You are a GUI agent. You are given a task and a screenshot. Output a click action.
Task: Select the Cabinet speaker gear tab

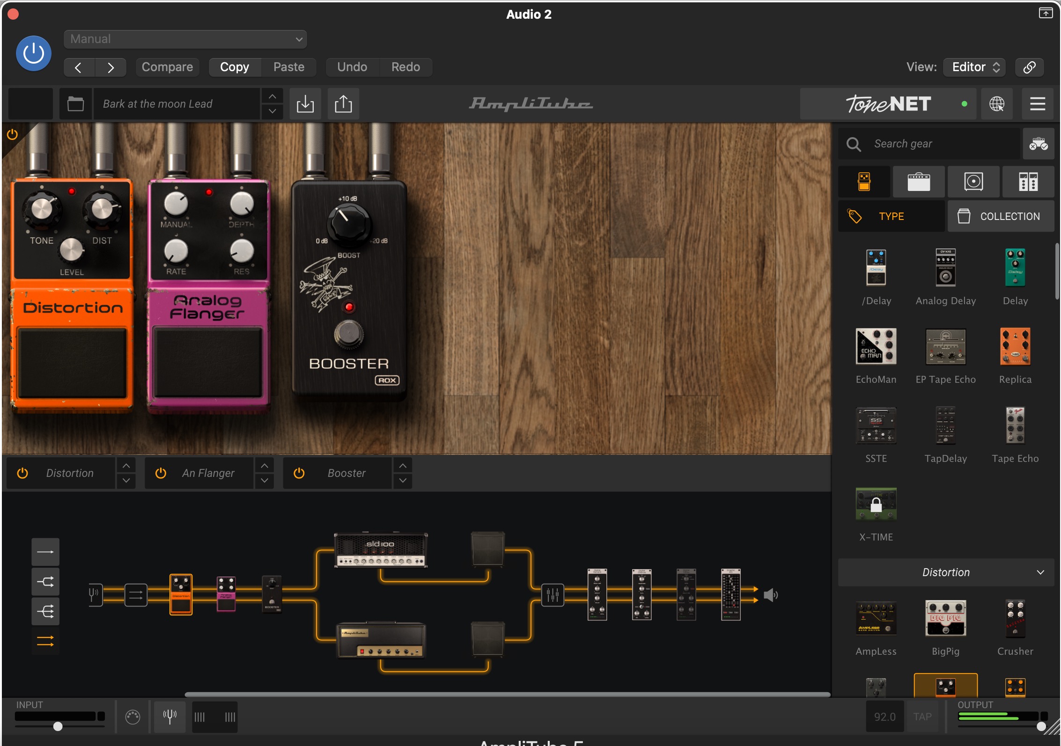point(973,182)
